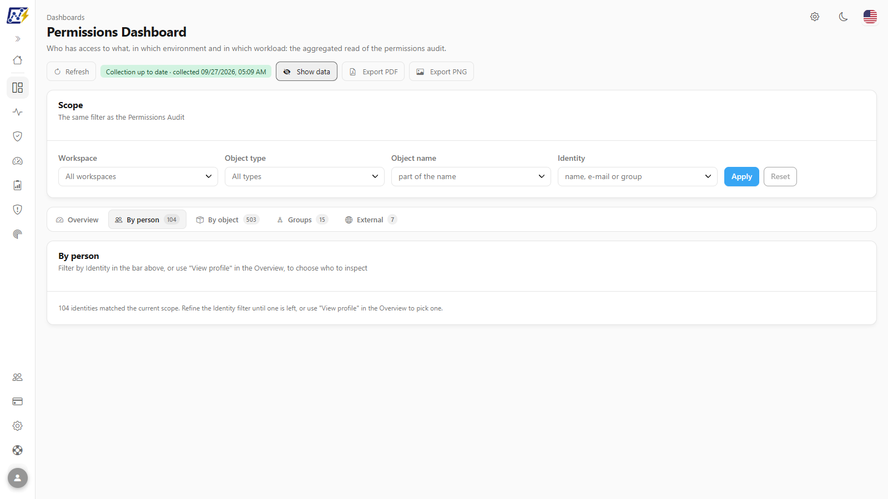Viewport: 888px width, 499px height.
Task: Change language via the US flag
Action: click(x=870, y=17)
